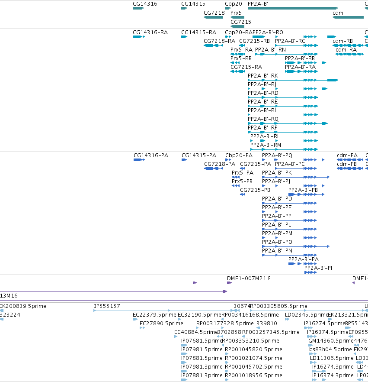The width and height of the screenshot is (368, 382).
Task: Click protein PP2A-B'-PC
Action: point(296,168)
